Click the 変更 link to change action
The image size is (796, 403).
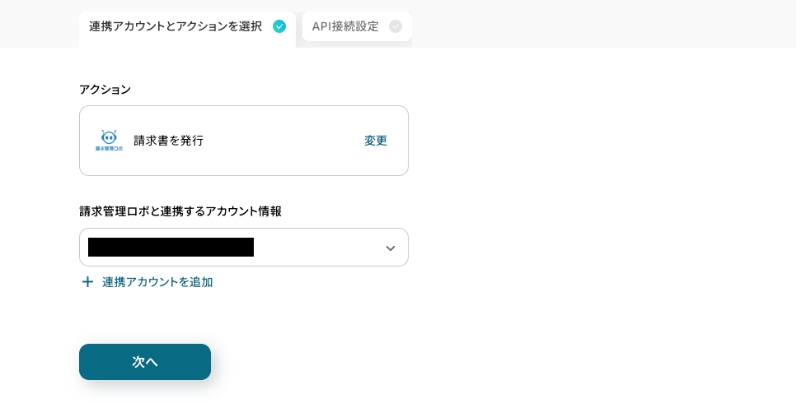pyautogui.click(x=376, y=141)
